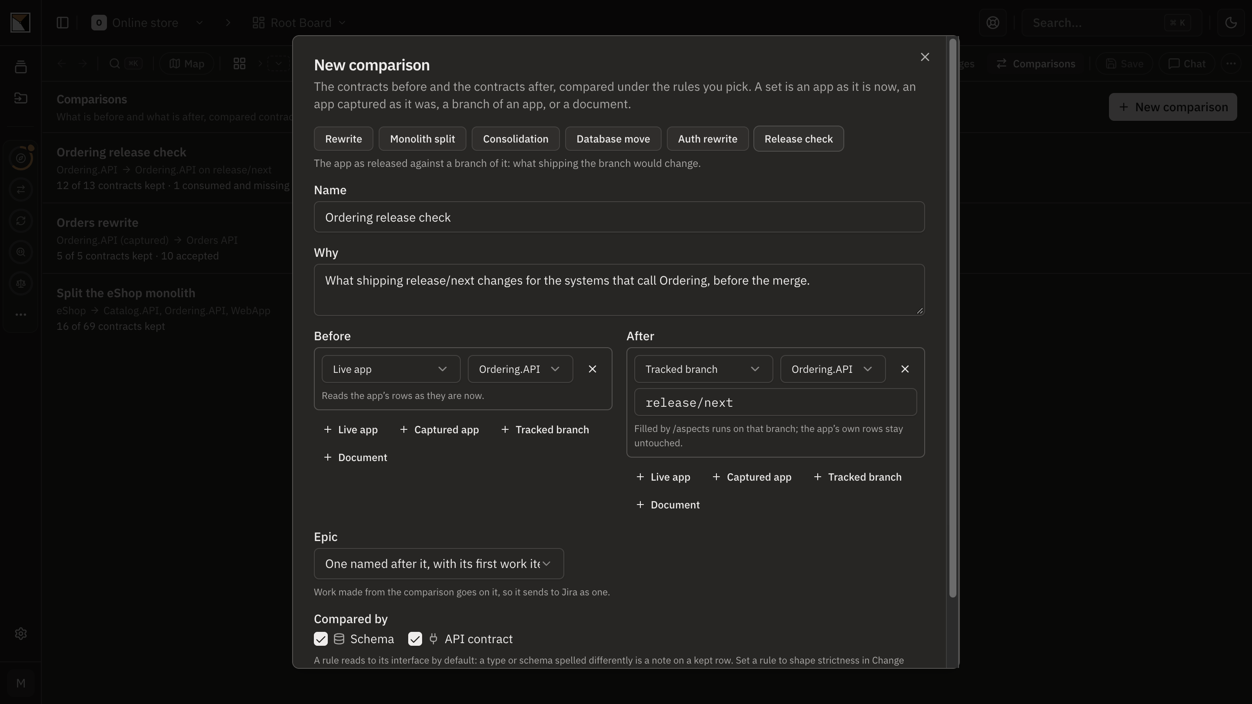
Task: Open the Epic dropdown
Action: pyautogui.click(x=438, y=564)
